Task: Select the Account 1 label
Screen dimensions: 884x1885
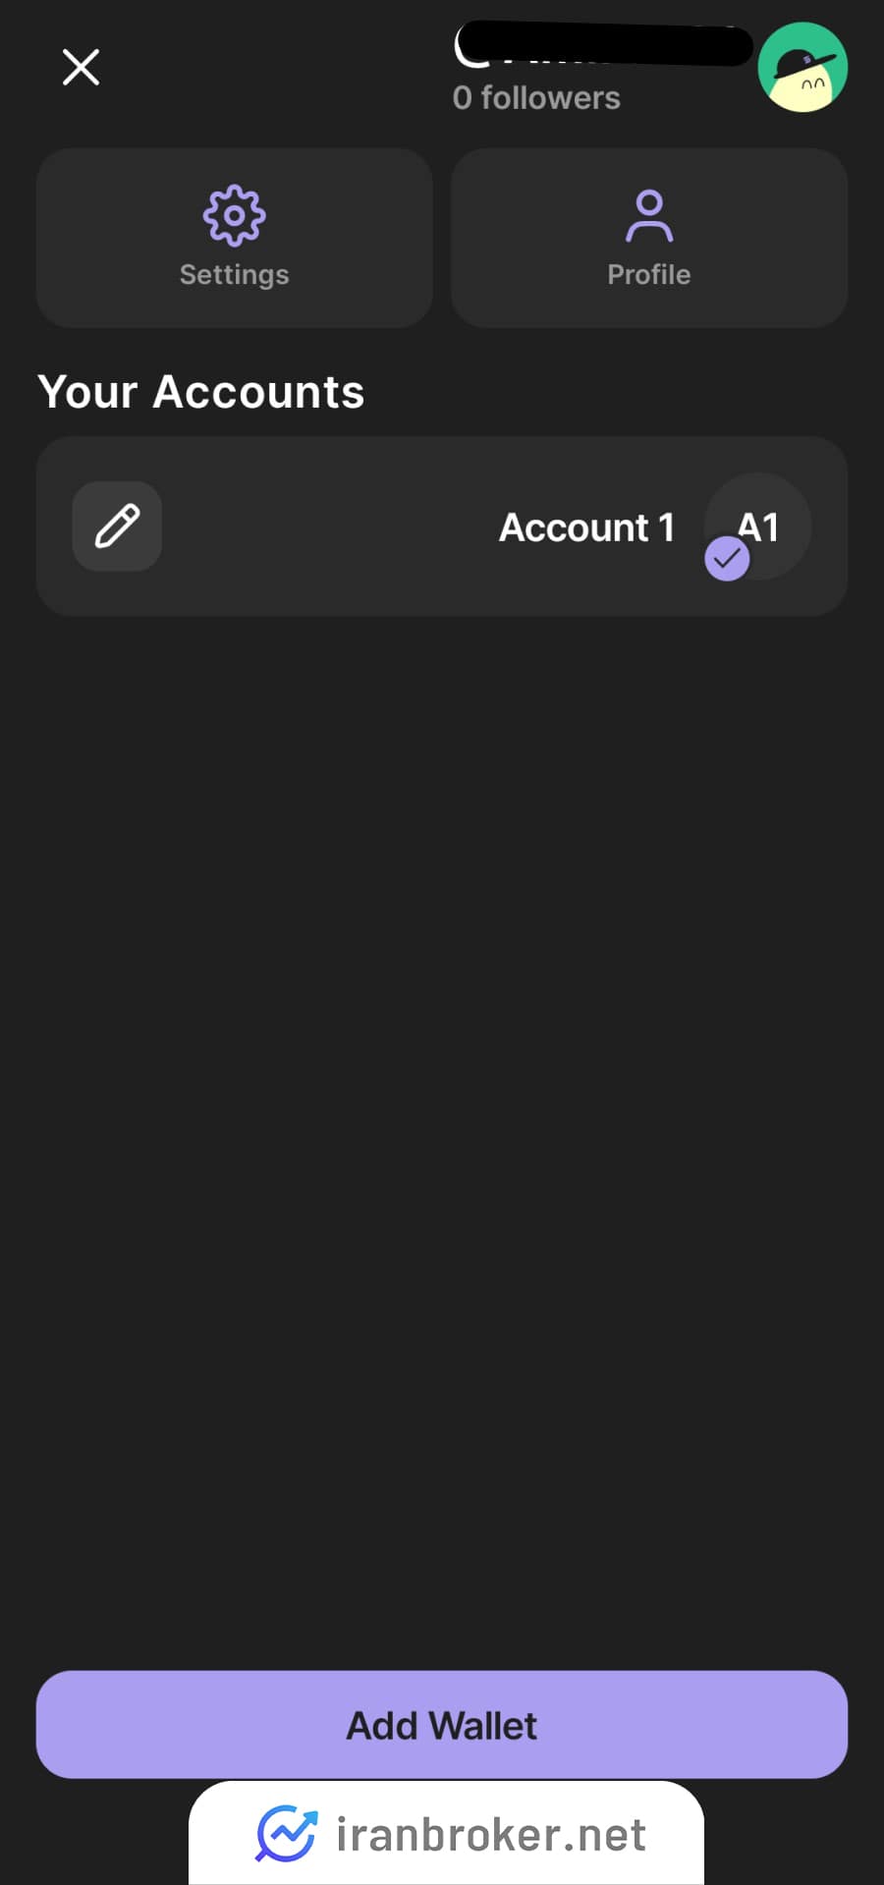Action: pyautogui.click(x=586, y=527)
